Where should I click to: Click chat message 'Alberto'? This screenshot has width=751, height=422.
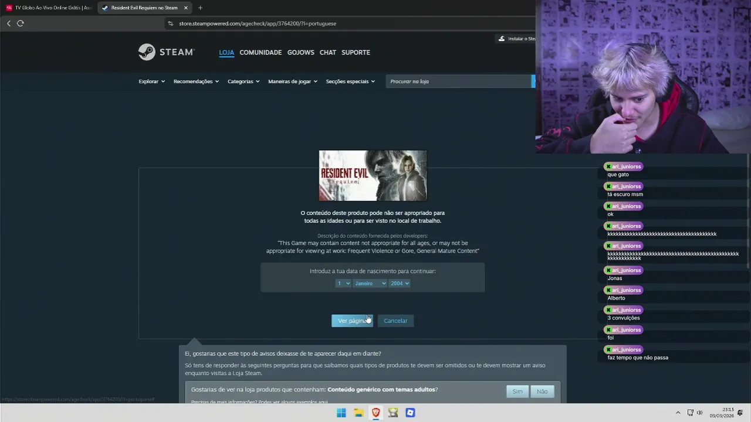[x=616, y=298]
